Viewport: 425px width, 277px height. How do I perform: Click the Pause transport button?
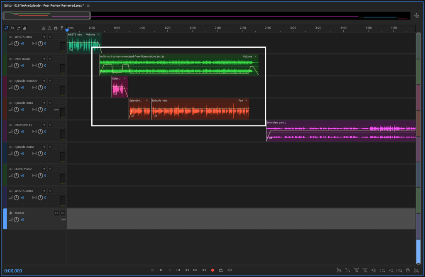170,270
